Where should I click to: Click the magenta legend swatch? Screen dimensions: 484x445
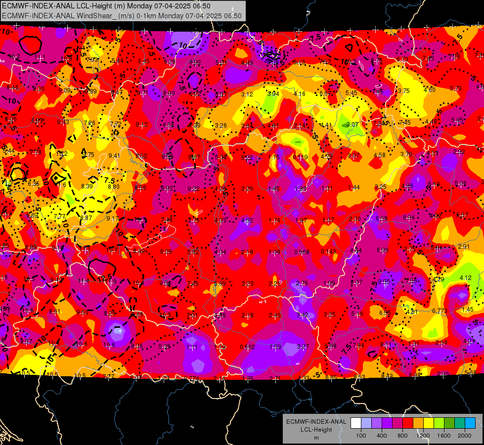point(397,423)
